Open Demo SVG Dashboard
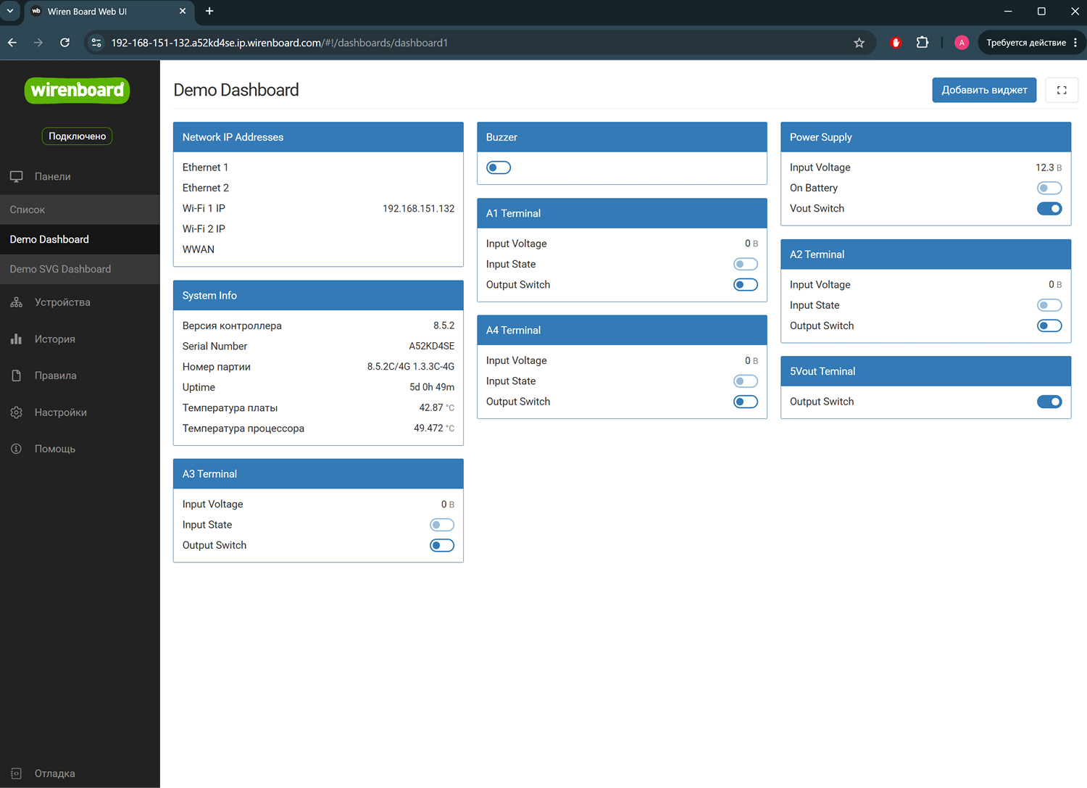The width and height of the screenshot is (1087, 788). [x=80, y=269]
